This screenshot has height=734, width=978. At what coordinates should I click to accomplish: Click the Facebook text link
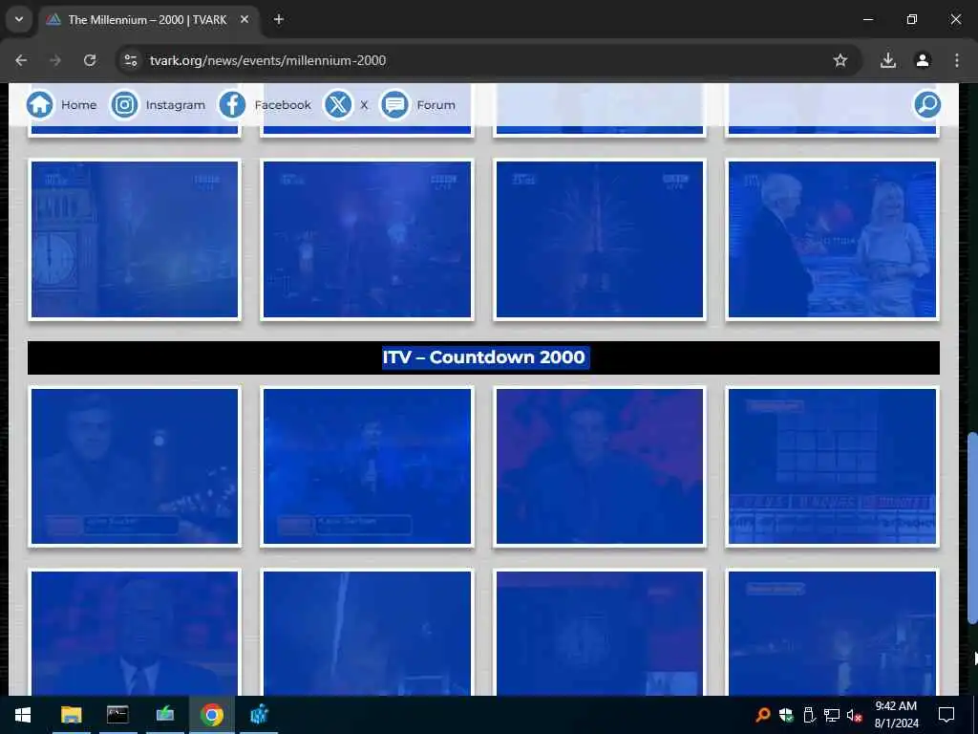(x=283, y=105)
